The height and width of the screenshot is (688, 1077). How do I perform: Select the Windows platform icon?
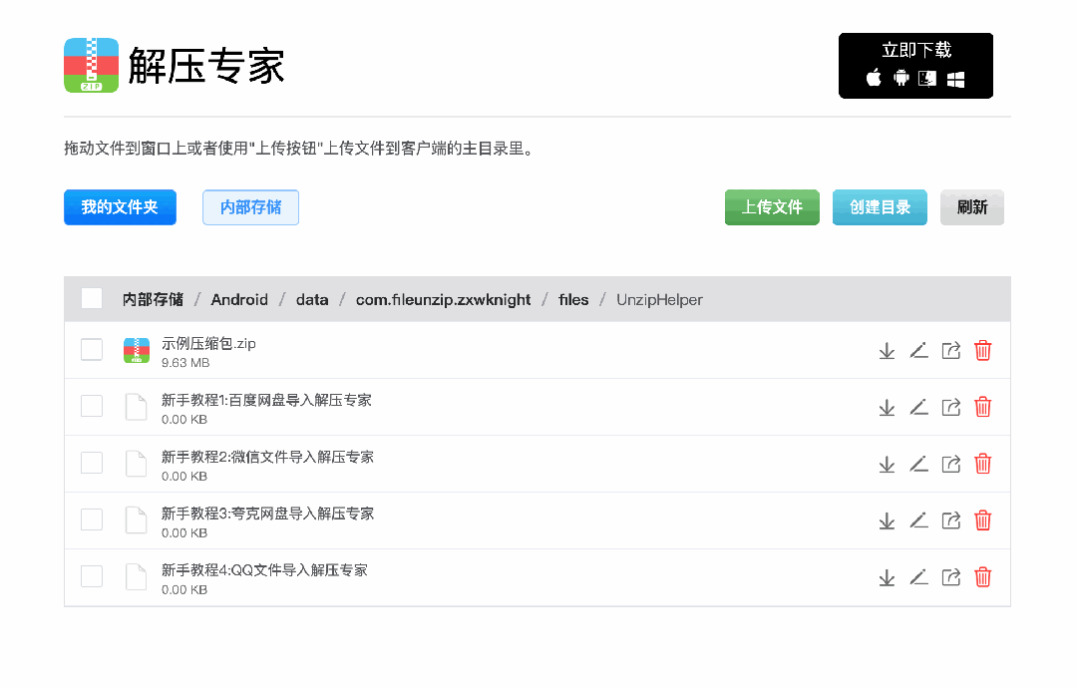tap(955, 78)
